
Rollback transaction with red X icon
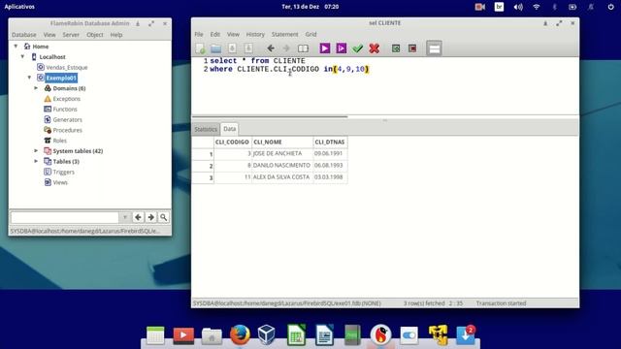pyautogui.click(x=374, y=48)
